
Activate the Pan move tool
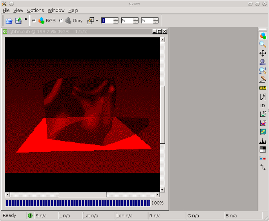tap(263, 53)
